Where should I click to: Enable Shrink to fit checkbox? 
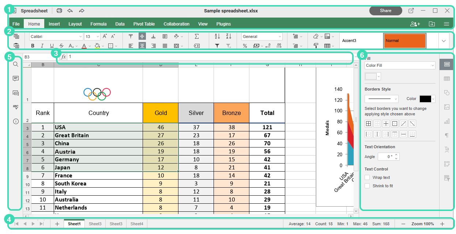click(367, 186)
